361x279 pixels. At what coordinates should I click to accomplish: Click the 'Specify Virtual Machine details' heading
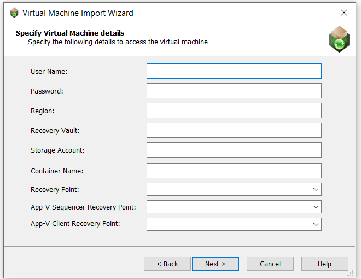coord(70,33)
